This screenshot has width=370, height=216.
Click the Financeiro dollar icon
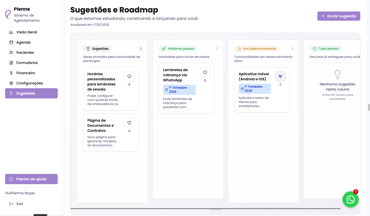pyautogui.click(x=11, y=73)
